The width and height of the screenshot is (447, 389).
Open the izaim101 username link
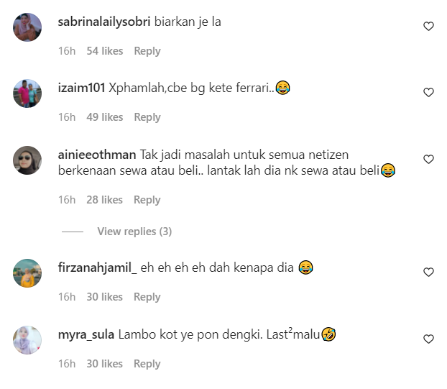81,88
